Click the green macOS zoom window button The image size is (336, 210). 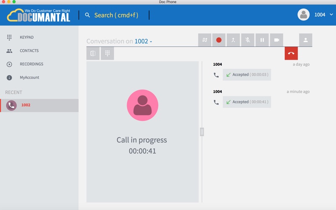click(14, 2)
